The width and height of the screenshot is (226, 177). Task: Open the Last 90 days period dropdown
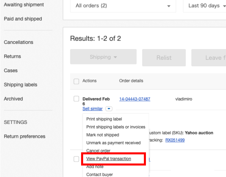[x=204, y=6]
